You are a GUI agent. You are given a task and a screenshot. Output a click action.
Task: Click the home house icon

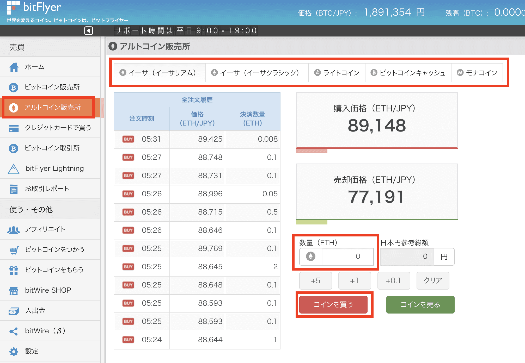(x=14, y=67)
